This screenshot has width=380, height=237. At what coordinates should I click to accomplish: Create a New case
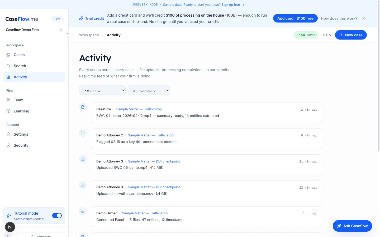click(x=351, y=35)
